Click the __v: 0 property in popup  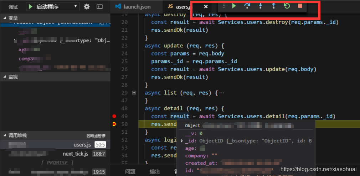click(x=194, y=133)
